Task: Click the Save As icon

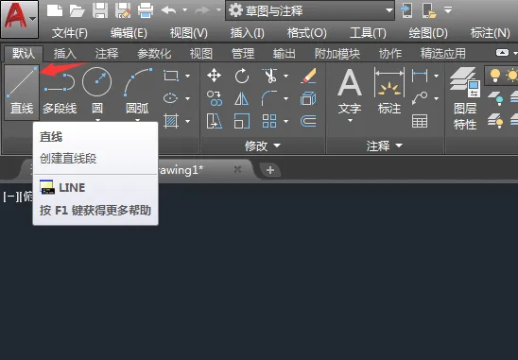Action: pyautogui.click(x=123, y=10)
